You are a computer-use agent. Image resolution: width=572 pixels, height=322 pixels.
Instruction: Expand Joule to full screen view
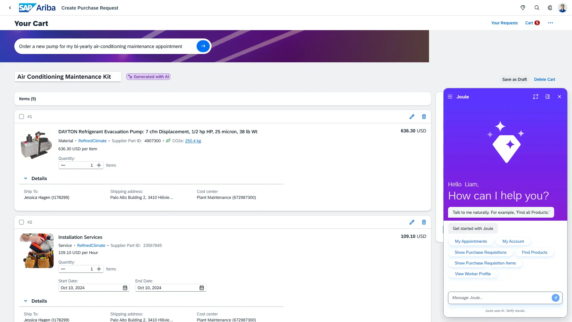click(x=535, y=97)
